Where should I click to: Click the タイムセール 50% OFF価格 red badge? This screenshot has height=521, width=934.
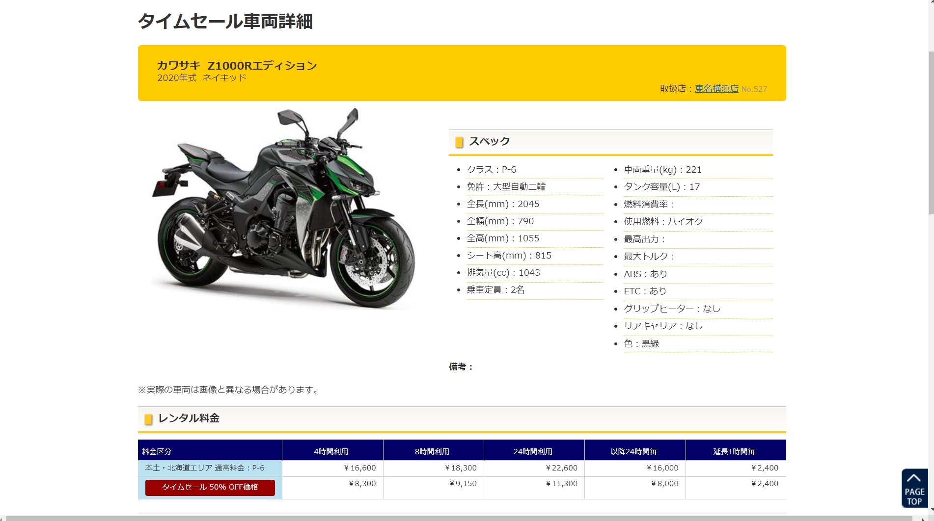(x=210, y=487)
